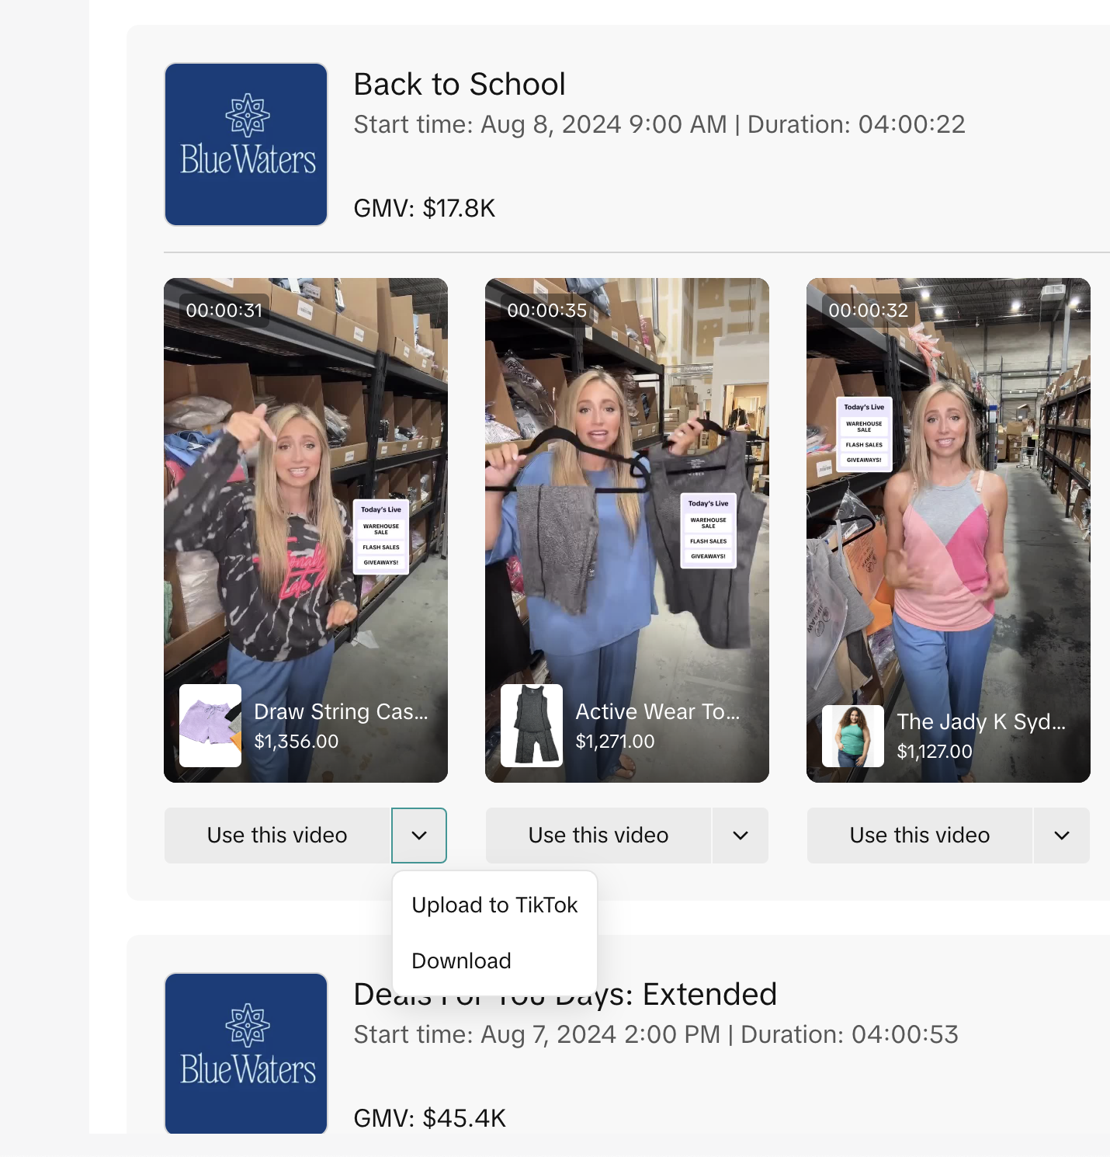Expand the dropdown arrow under Jady K video
Image resolution: width=1110 pixels, height=1157 pixels.
click(1061, 836)
